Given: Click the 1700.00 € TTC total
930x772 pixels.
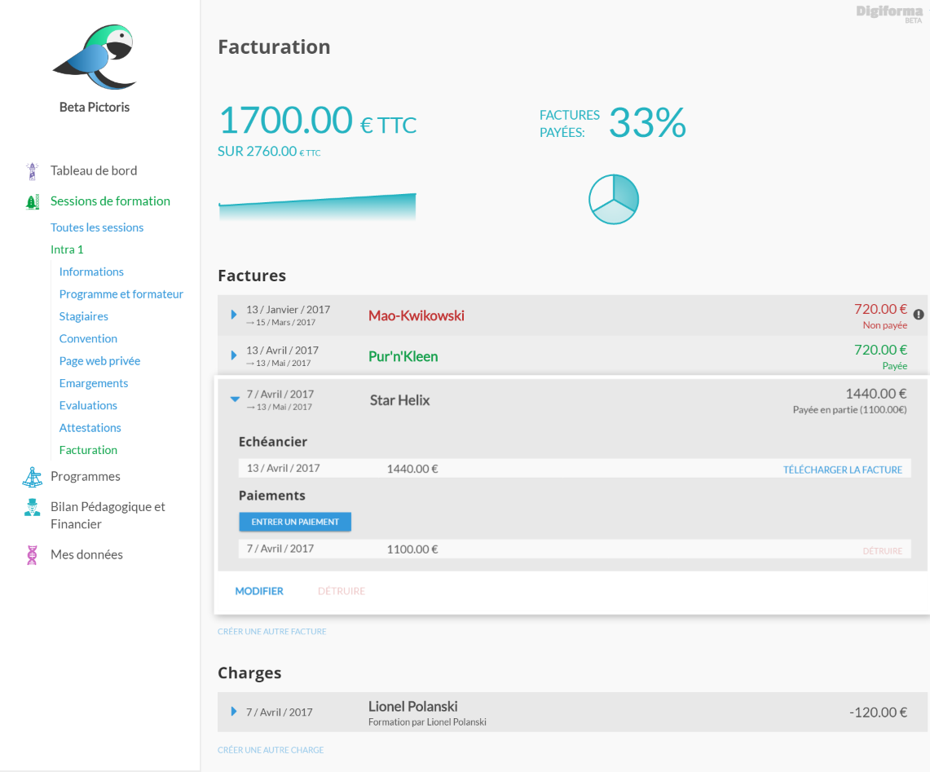Looking at the screenshot, I should pos(317,121).
